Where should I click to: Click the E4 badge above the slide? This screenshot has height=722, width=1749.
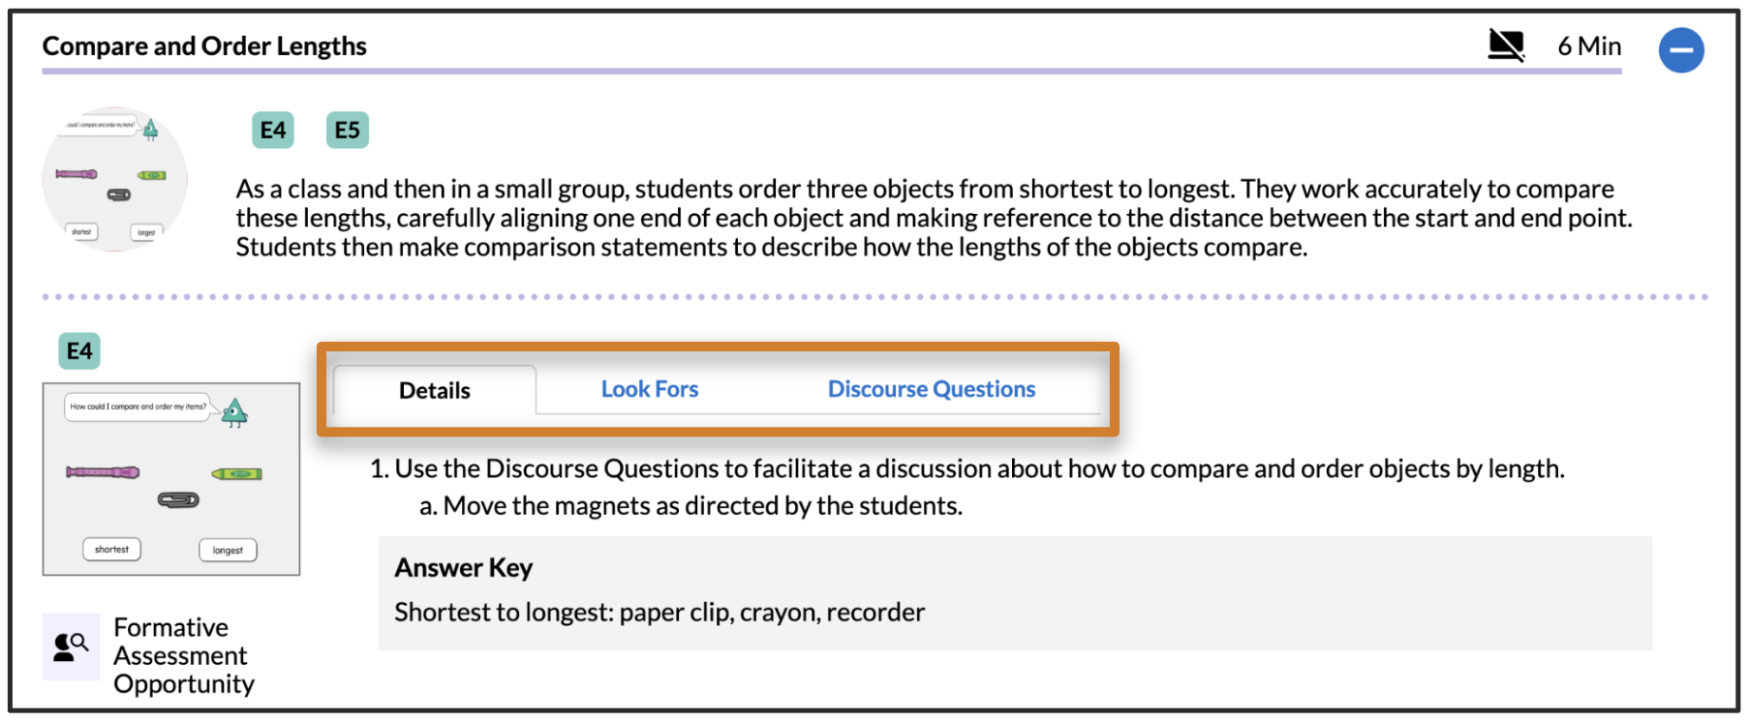(x=79, y=351)
